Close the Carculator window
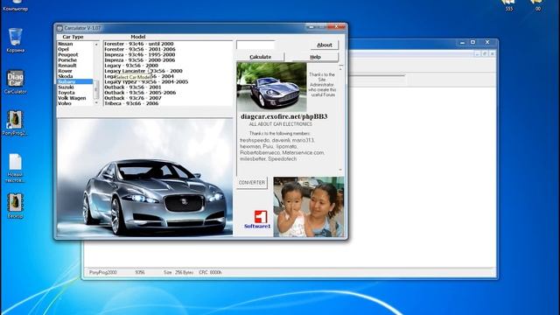Viewport: 560px width, 315px height. [x=336, y=27]
